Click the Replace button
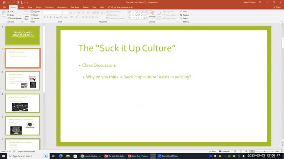Screen dimensions: 284x159 pos(186,15)
